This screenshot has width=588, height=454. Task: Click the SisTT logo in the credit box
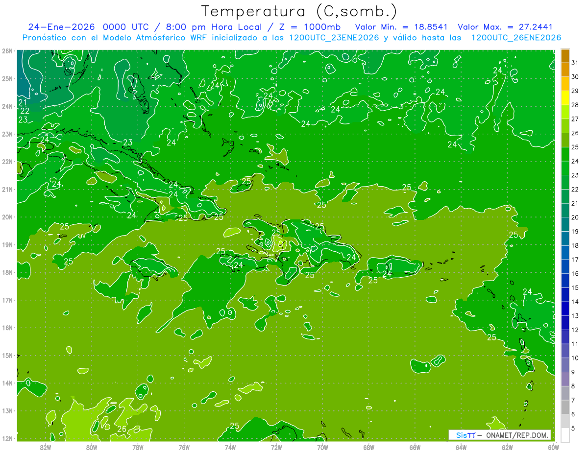point(465,435)
